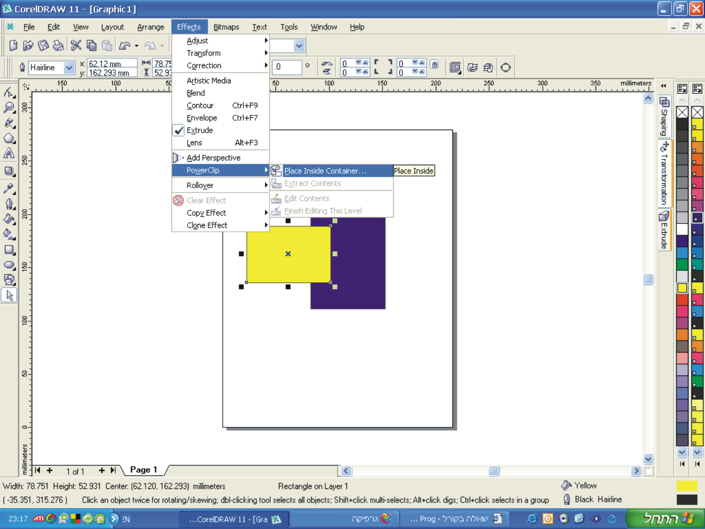Expand the Adjust submenu
Screen dimensions: 705x529
pos(221,41)
